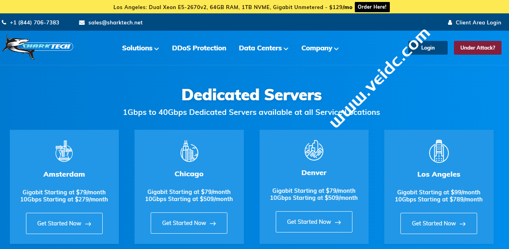Click the Amsterdam windmill icon
The height and width of the screenshot is (249, 509).
click(64, 151)
